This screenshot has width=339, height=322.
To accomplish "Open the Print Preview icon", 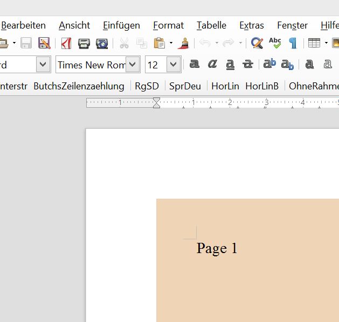I will point(102,44).
